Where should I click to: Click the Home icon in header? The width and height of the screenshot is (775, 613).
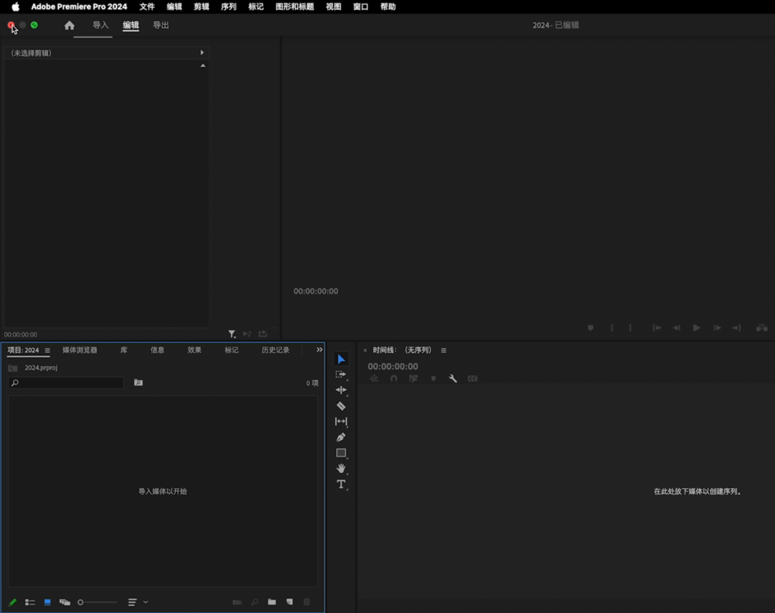[x=70, y=25]
